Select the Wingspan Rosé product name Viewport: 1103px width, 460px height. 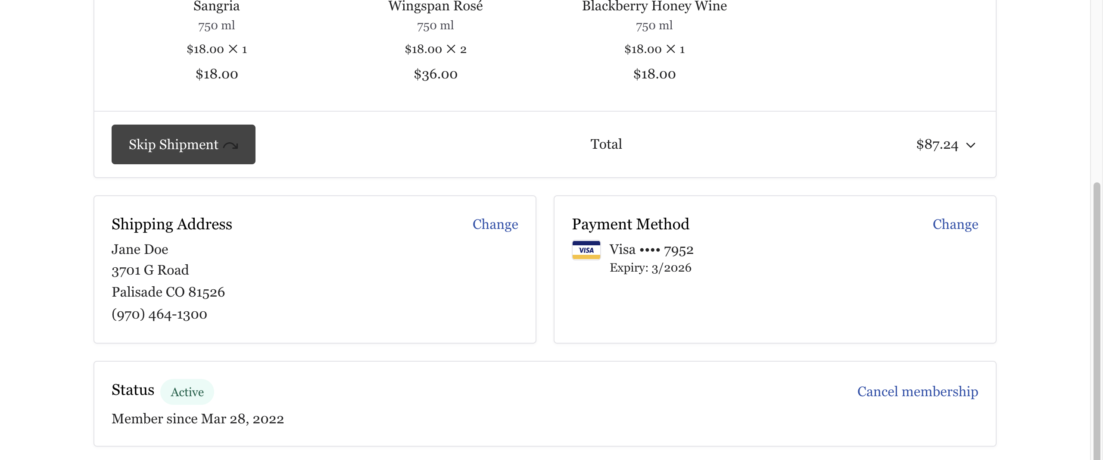pos(435,6)
